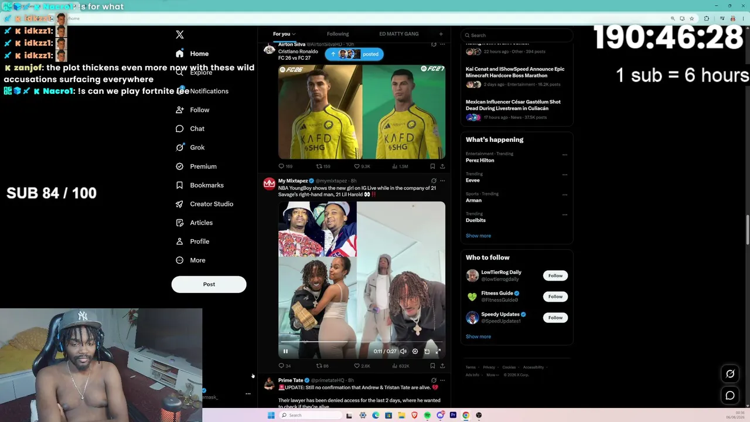The height and width of the screenshot is (422, 750).
Task: Open Grok from the sidebar
Action: (190, 147)
